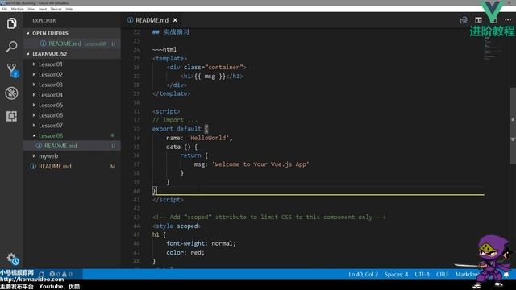Screen dimensions: 516x290
Task: Close the README.md editor tab
Action: 175,20
